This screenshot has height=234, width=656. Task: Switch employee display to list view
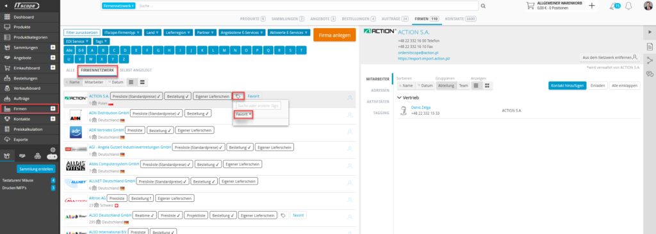click(x=476, y=85)
